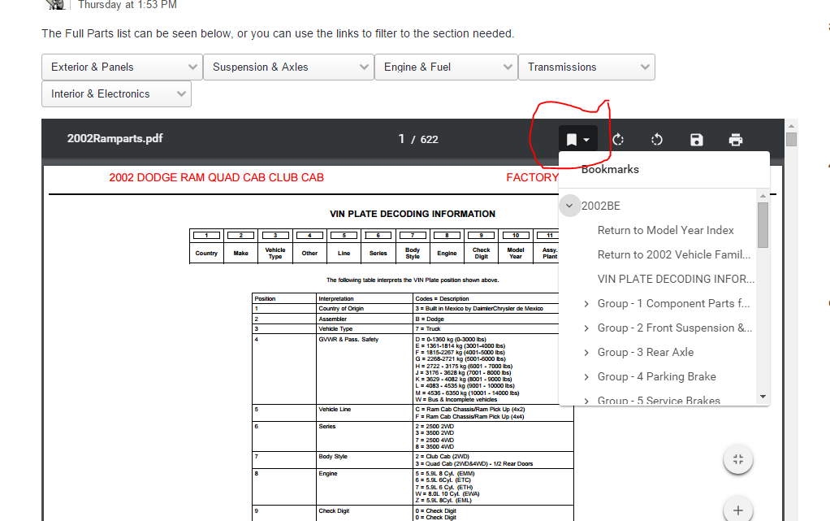Viewport: 830px width, 521px height.
Task: Click the VIN PLATE DECODING INFORMATION heading
Action: 413,214
